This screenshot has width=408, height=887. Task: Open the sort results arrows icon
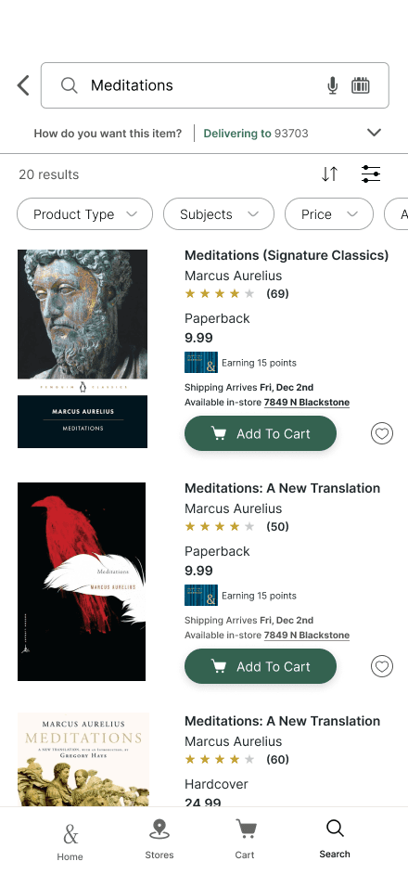point(329,174)
